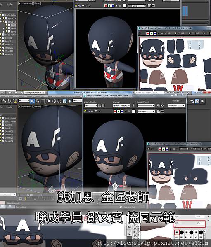Select Box001 in the upper scene explorer
The image size is (211, 247).
[x=9, y=38]
